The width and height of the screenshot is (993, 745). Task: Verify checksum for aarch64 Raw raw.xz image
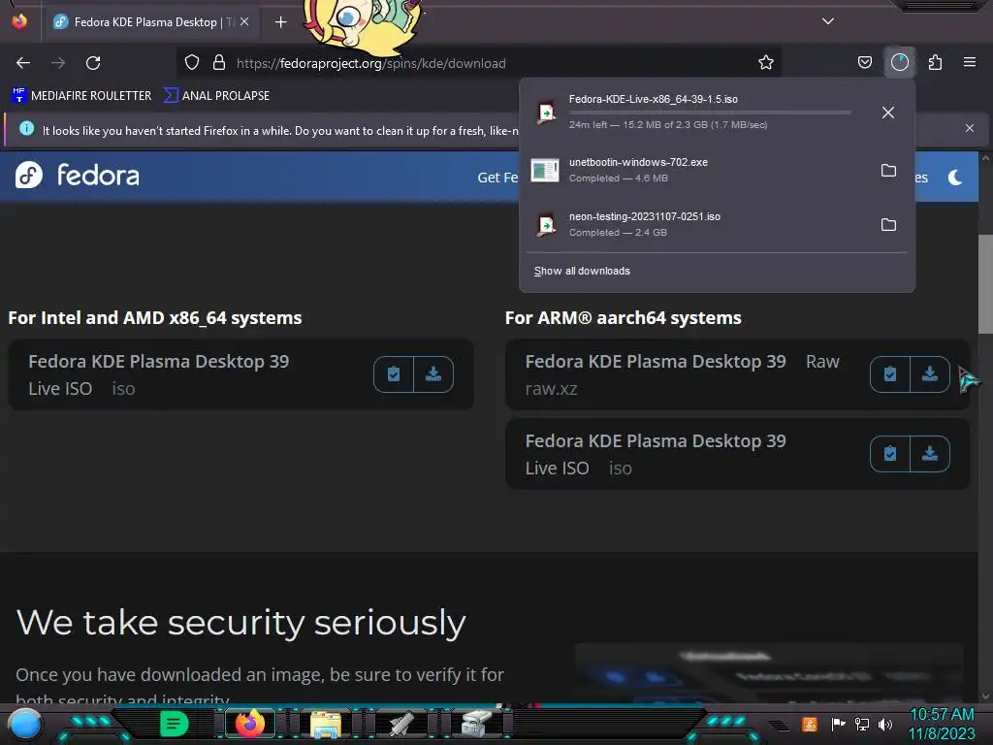click(890, 374)
